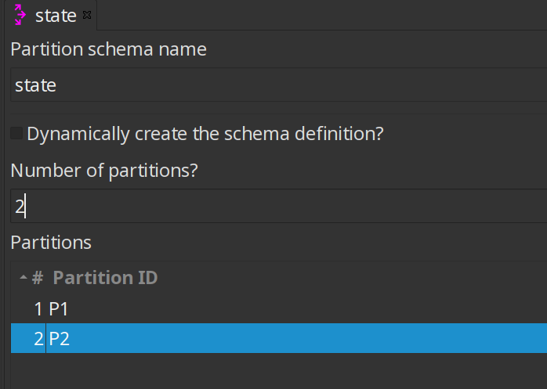Select the state tab label
This screenshot has width=547, height=389.
coord(56,16)
